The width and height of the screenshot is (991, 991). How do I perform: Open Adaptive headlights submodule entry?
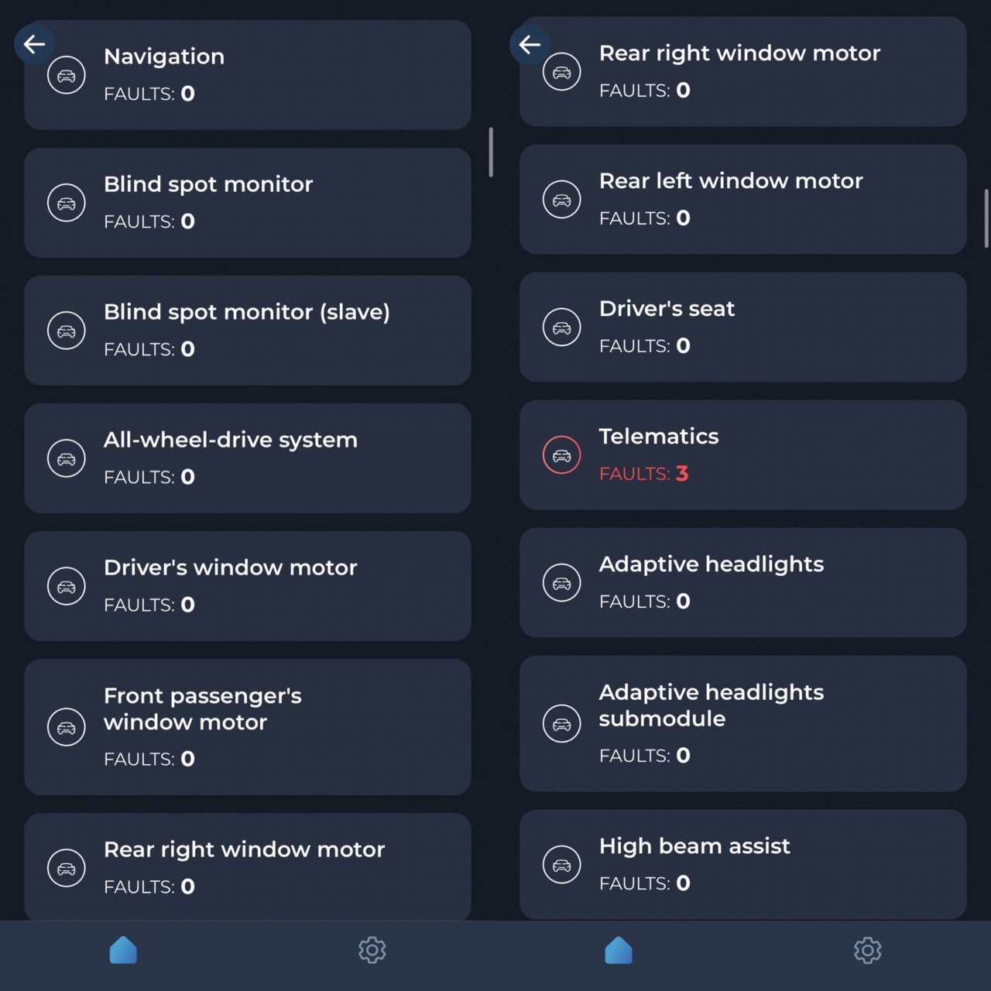click(743, 724)
